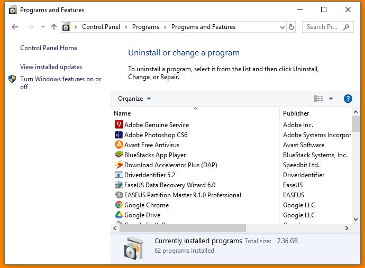Open the Organize dropdown
Image resolution: width=365 pixels, height=268 pixels.
[x=134, y=99]
